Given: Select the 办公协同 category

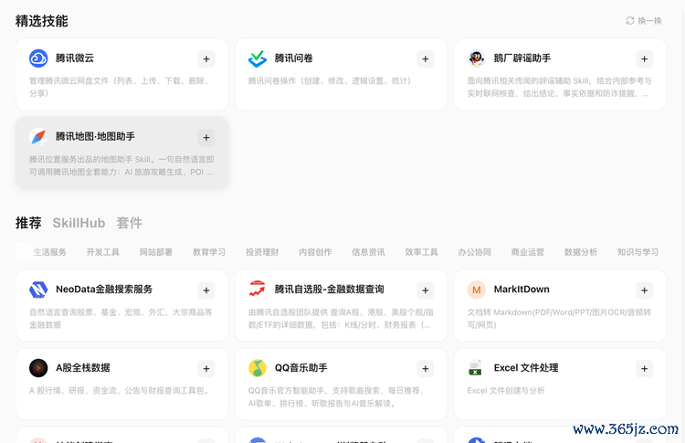Looking at the screenshot, I should pos(474,252).
